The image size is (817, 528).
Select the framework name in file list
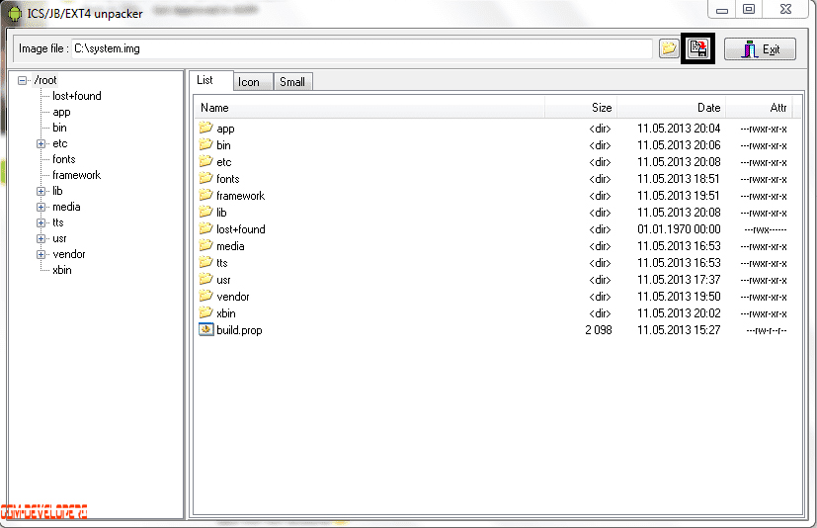coord(241,196)
